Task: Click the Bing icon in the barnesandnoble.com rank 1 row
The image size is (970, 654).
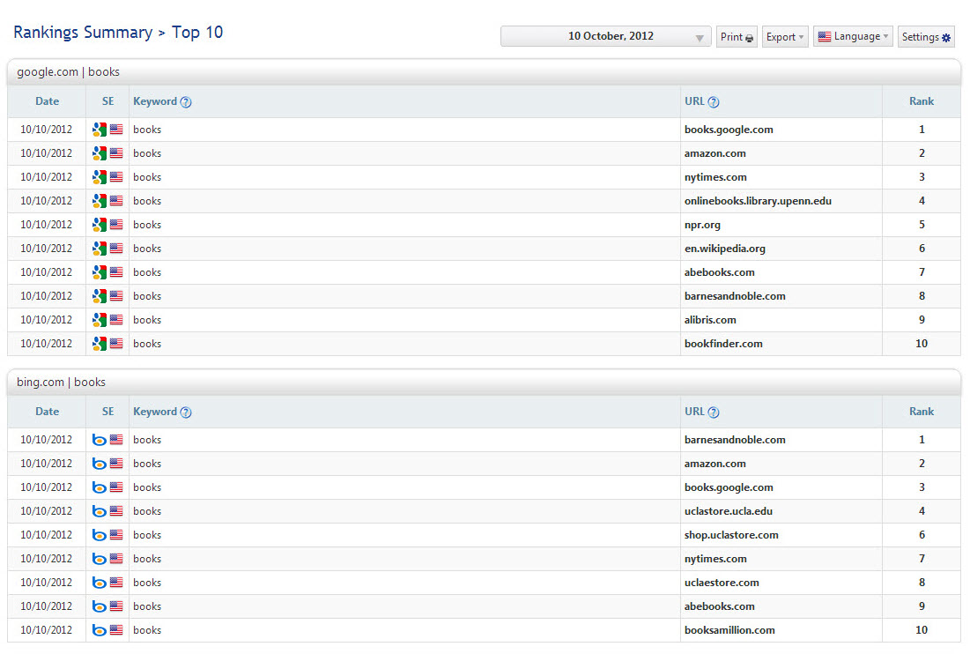Action: click(100, 440)
